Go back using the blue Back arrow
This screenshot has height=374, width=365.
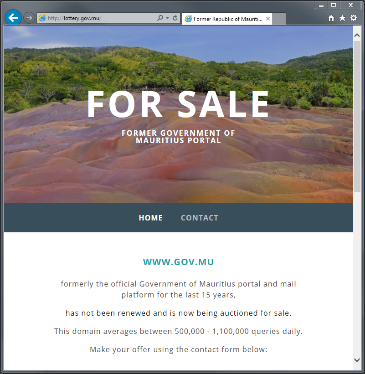(13, 18)
